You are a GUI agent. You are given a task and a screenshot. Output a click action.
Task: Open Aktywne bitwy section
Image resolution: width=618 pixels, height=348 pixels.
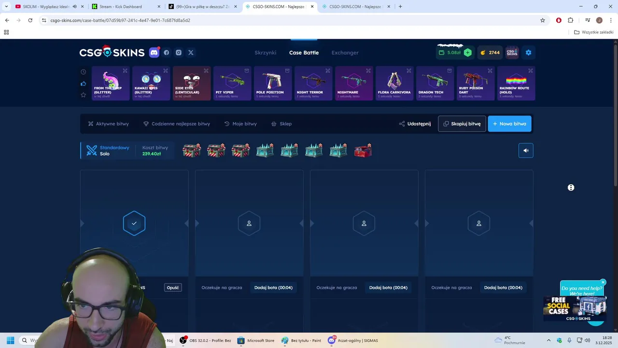(108, 124)
